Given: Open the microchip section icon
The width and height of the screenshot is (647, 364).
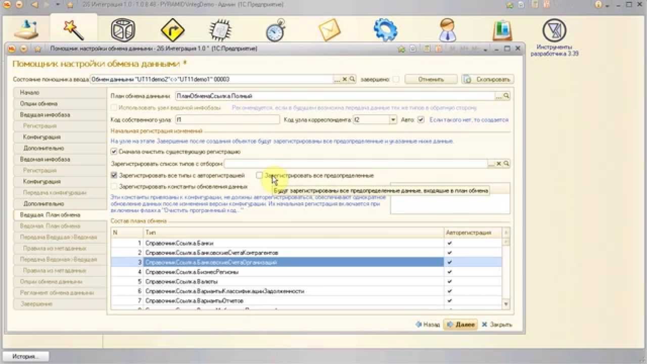Looking at the screenshot, I should coord(220,30).
